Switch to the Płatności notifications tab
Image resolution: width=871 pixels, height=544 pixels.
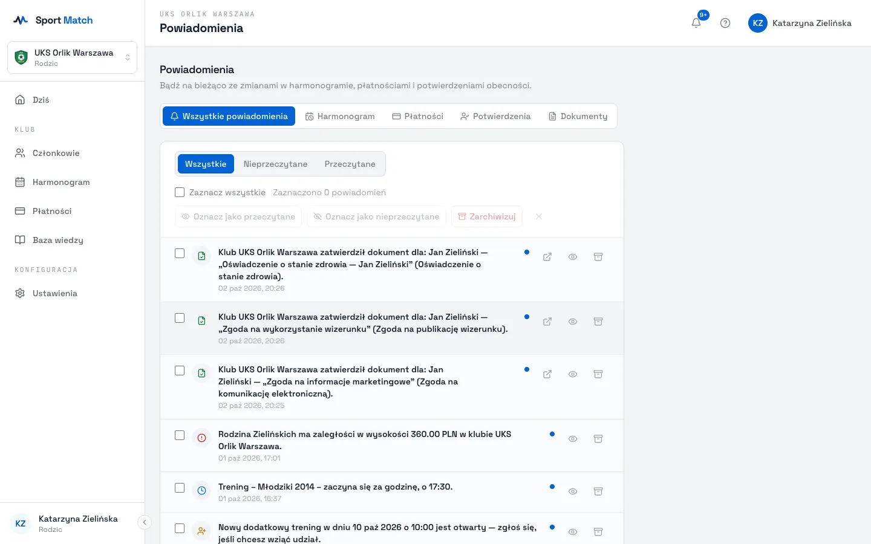click(418, 116)
